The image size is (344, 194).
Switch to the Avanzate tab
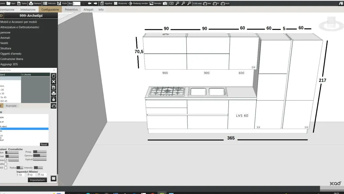[x=11, y=106]
